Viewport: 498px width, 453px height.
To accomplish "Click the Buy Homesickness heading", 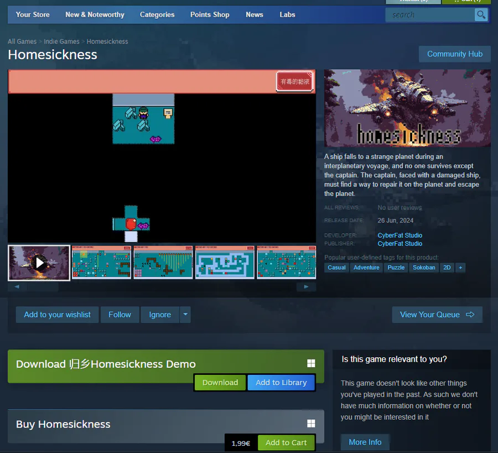I will 63,424.
